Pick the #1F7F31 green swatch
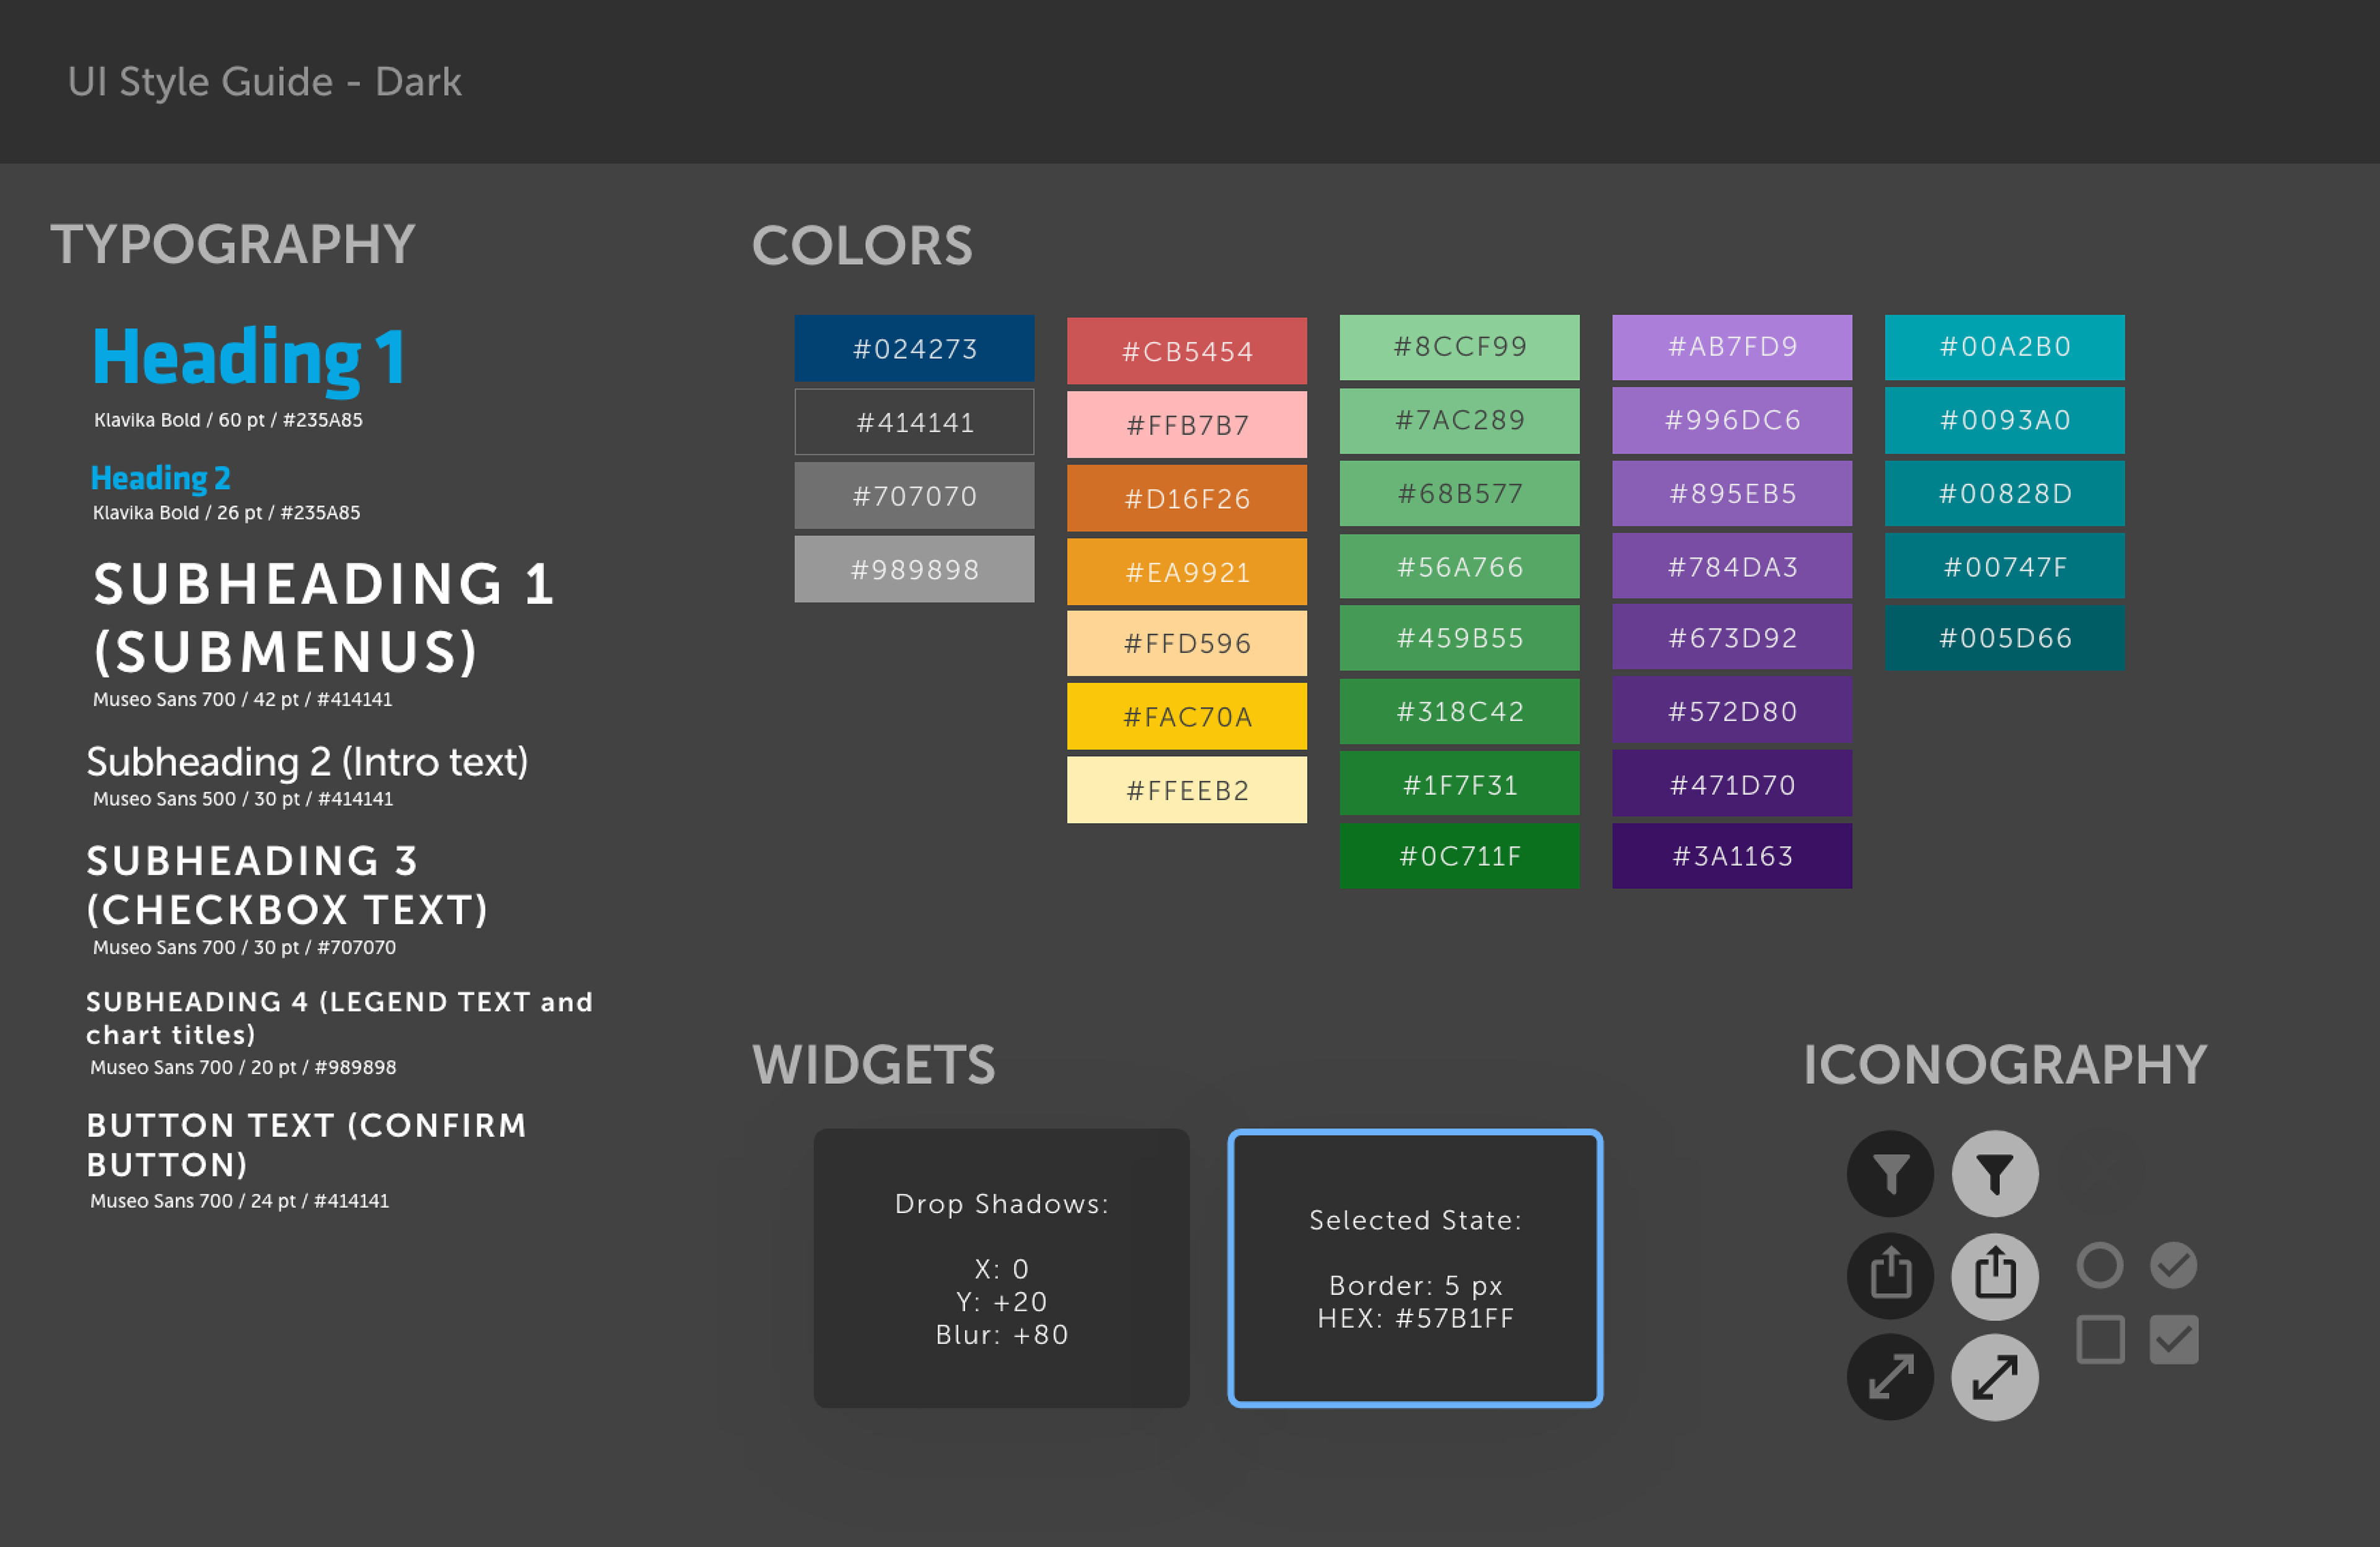 (x=1460, y=784)
